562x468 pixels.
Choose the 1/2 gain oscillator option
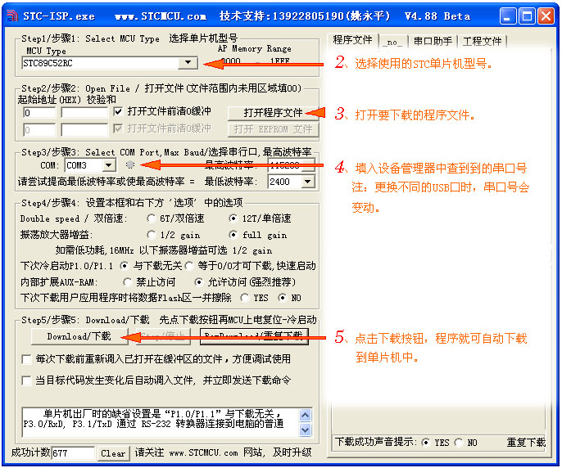tap(152, 235)
